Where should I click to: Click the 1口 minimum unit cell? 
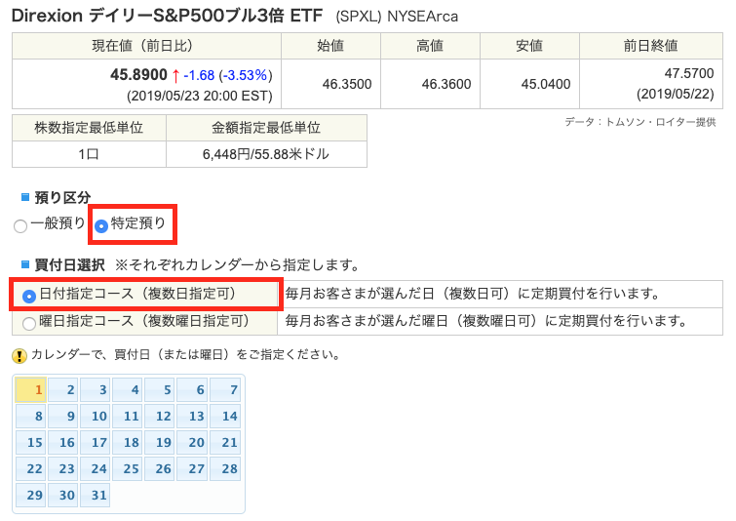pos(89,154)
